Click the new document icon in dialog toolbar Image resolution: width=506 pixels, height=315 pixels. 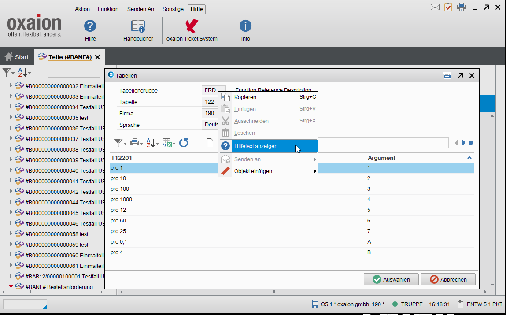point(210,143)
